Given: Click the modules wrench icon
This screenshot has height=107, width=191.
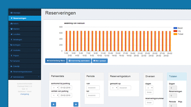Looking at the screenshot, I should (12, 50).
